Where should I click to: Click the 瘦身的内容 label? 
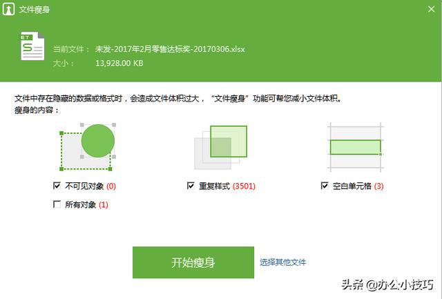37,110
